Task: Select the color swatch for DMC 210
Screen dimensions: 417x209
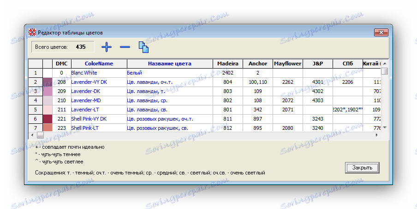Action: tap(48, 100)
